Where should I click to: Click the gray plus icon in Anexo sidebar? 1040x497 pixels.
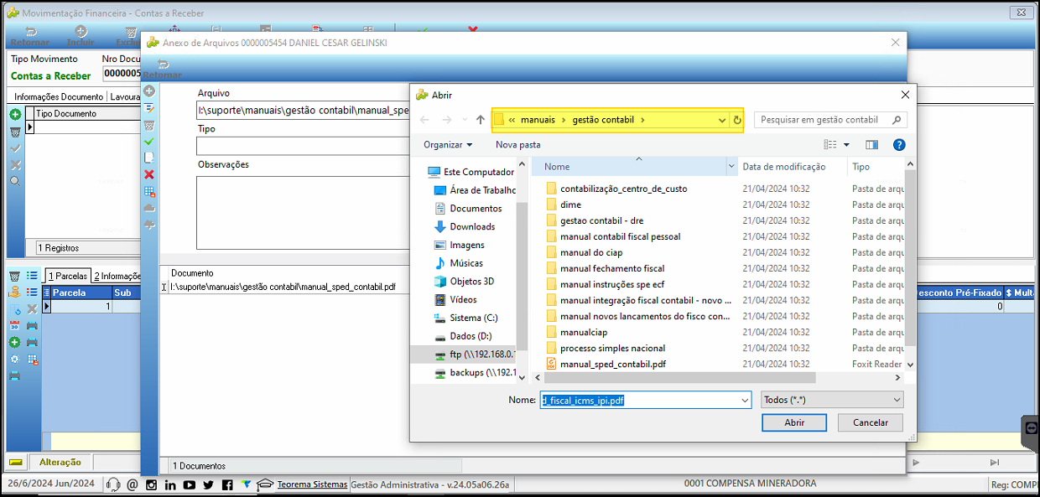tap(149, 91)
